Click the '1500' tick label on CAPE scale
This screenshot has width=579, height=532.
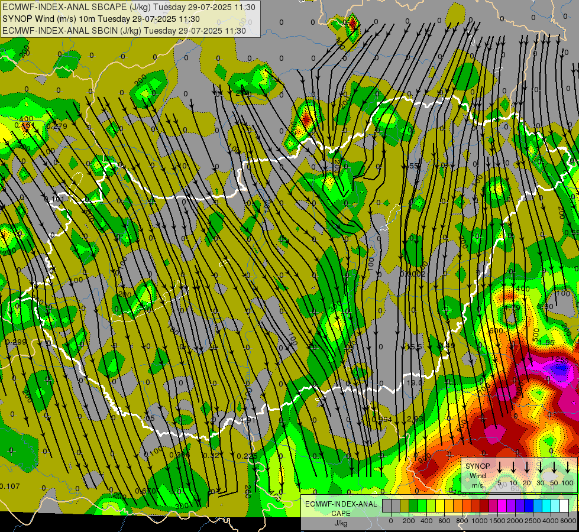tap(497, 521)
